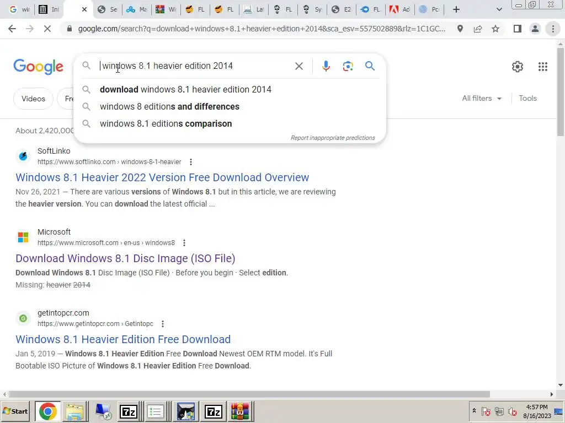Viewport: 565px width, 423px height.
Task: Switch to the Internet Archive 'Int' tab
Action: tap(49, 9)
